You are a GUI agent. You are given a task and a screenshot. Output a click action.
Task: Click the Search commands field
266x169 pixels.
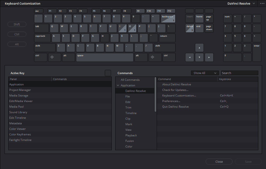click(x=240, y=73)
